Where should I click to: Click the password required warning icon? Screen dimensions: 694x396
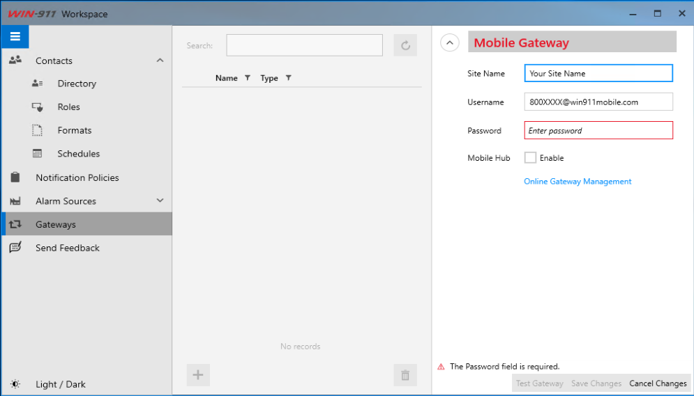[441, 367]
